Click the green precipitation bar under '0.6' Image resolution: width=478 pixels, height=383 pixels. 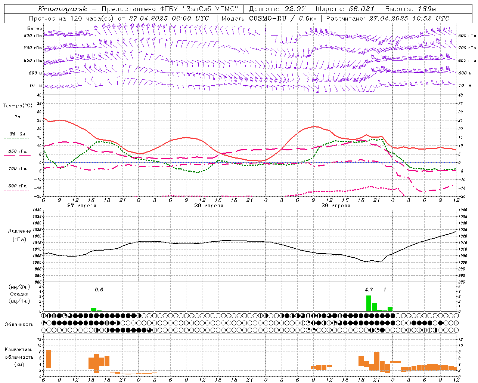click(x=94, y=310)
